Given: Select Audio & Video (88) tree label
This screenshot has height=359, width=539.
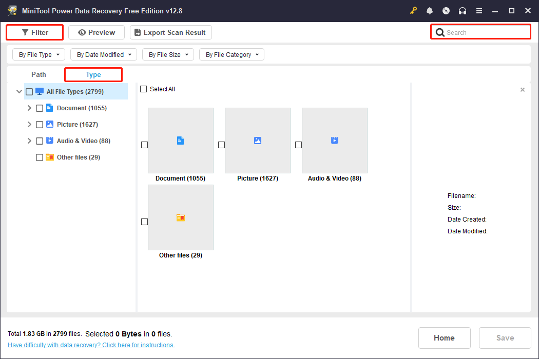Looking at the screenshot, I should click(84, 141).
